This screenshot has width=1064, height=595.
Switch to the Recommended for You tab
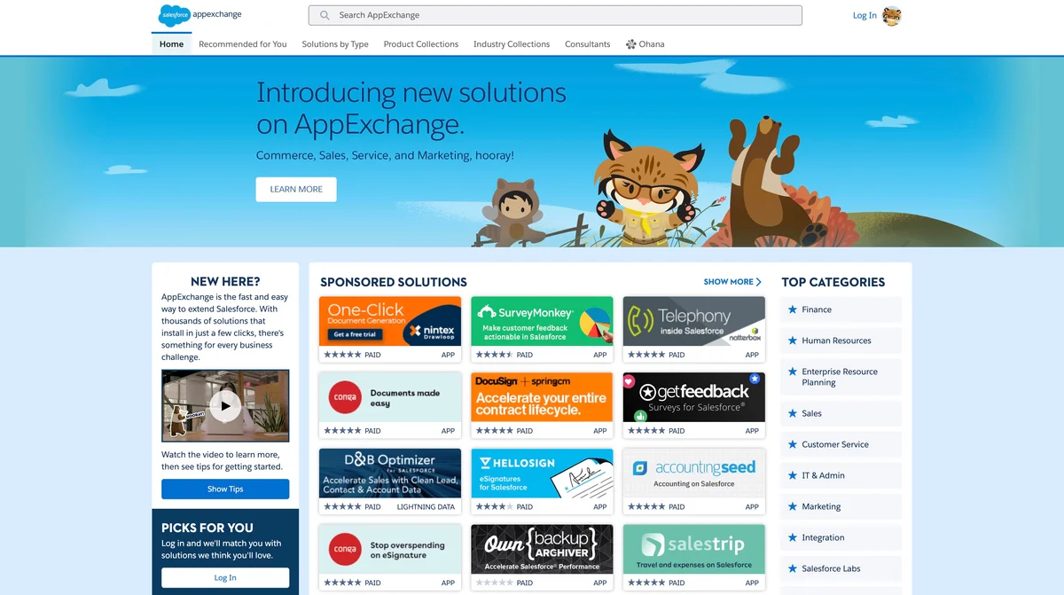(243, 43)
